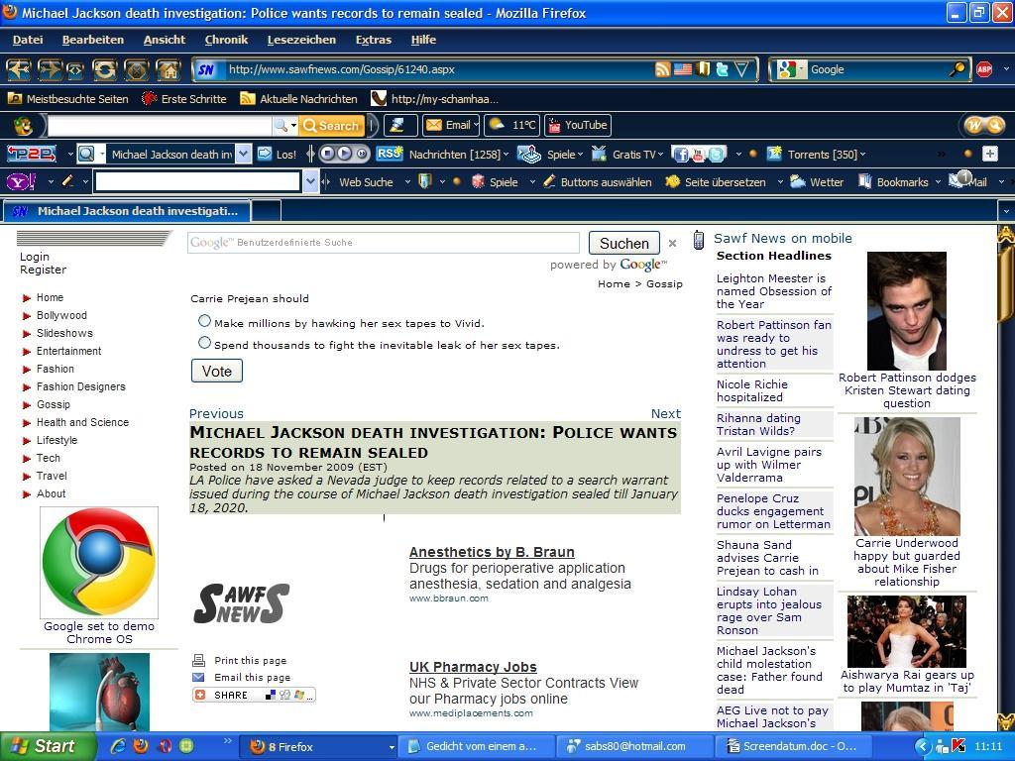Open the Bearbeiten menu

[x=92, y=40]
